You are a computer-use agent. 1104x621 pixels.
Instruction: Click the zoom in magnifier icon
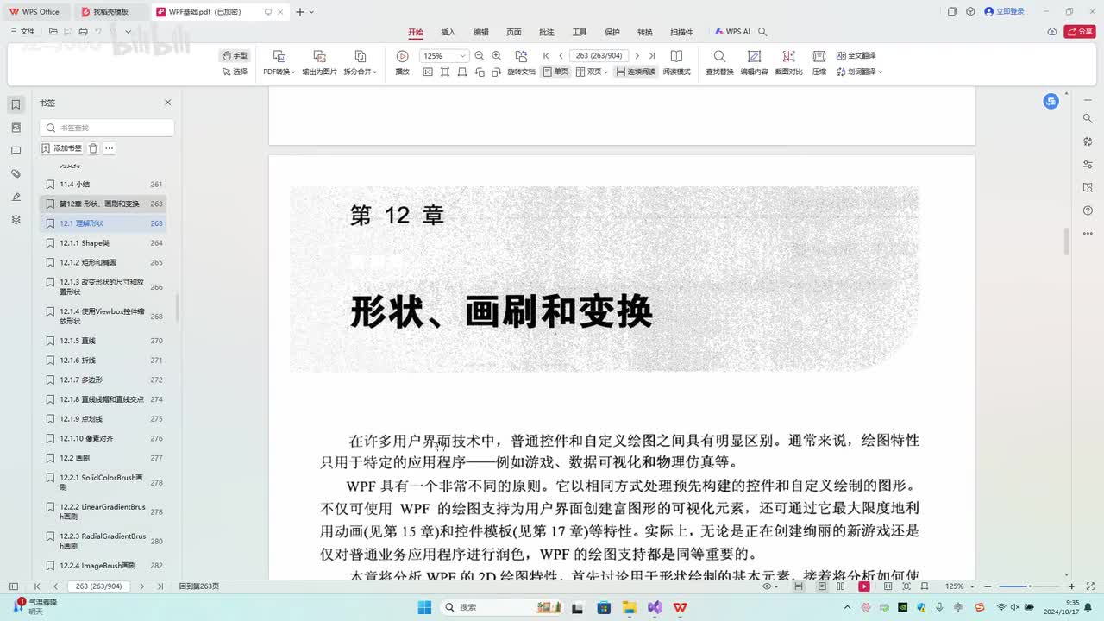(x=497, y=55)
